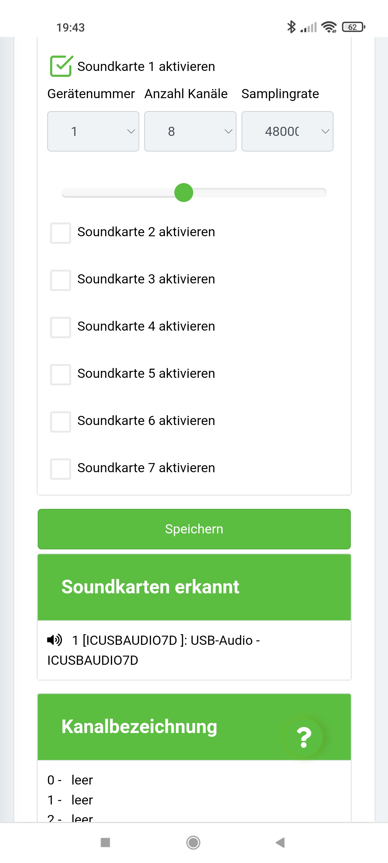Tap the Bluetooth status bar icon
The image size is (388, 863).
coord(291,27)
